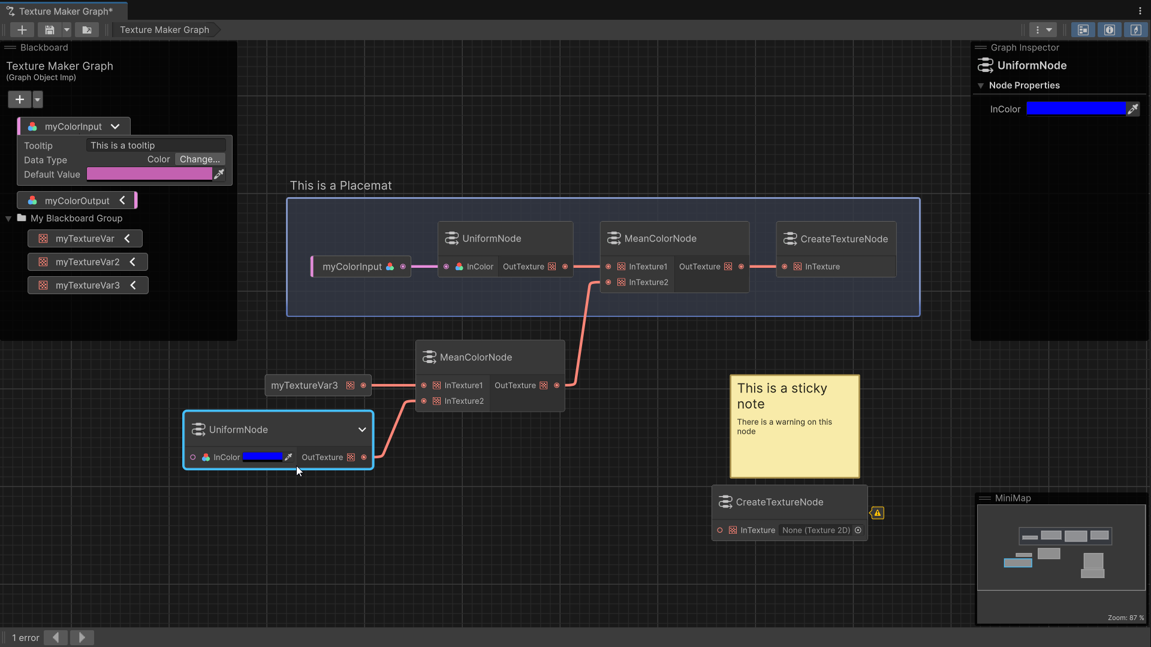Use the eyedropper next to Default Value
Image resolution: width=1151 pixels, height=647 pixels.
[x=219, y=174]
